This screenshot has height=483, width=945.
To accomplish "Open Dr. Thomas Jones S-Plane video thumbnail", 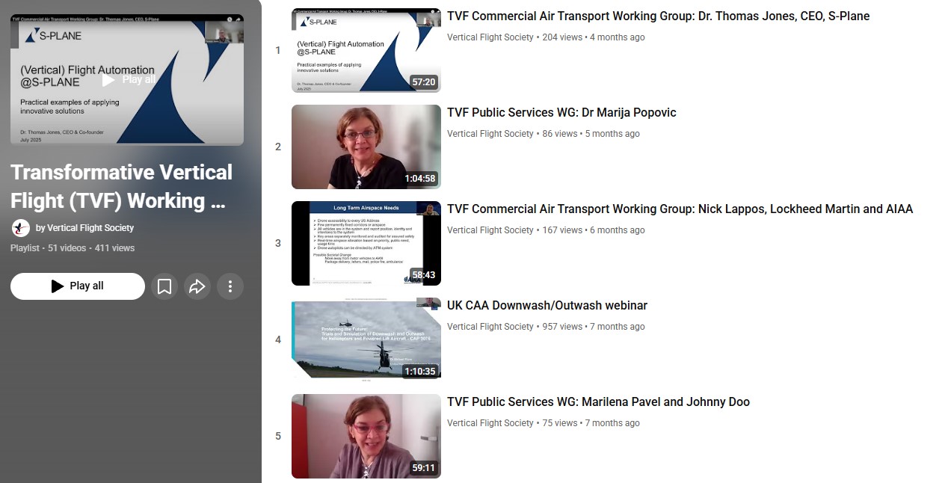I will [x=366, y=50].
